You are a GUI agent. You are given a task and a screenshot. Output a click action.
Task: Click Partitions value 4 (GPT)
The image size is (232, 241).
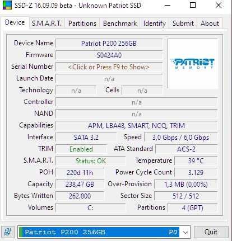[193, 208]
